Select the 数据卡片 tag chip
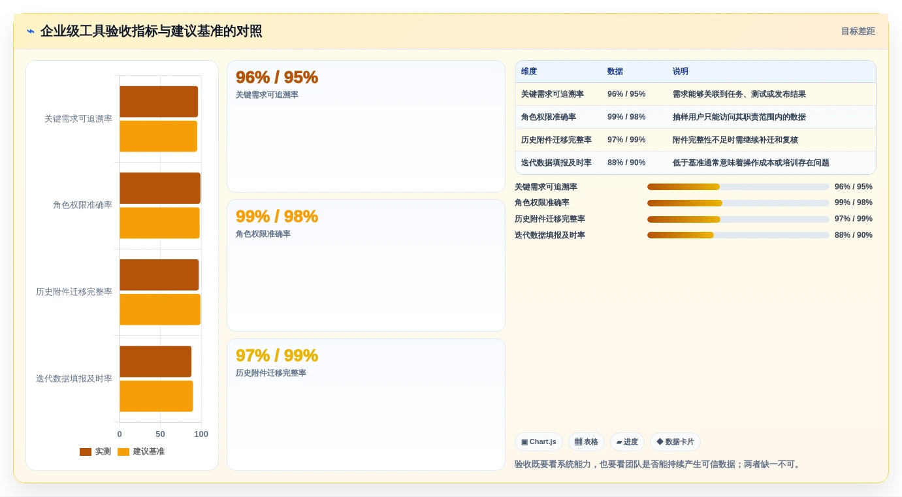 pos(675,442)
